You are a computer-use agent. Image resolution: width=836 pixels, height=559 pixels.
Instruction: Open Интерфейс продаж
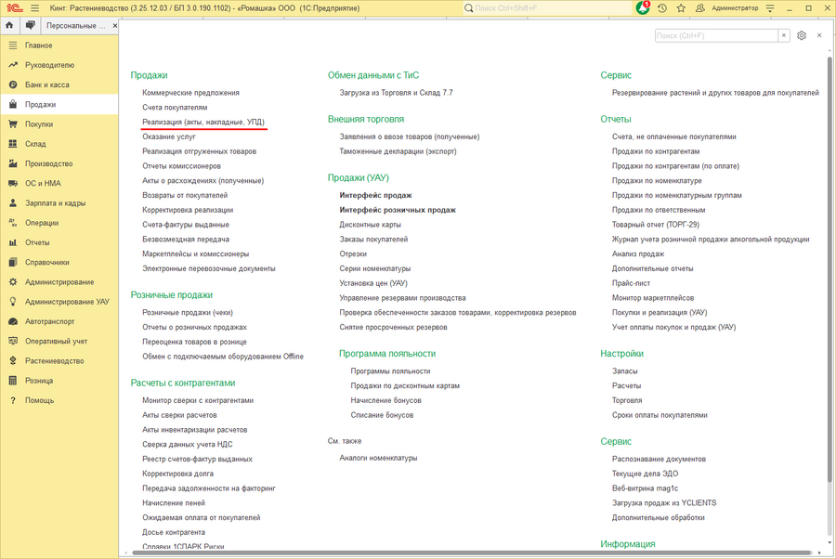click(x=375, y=195)
